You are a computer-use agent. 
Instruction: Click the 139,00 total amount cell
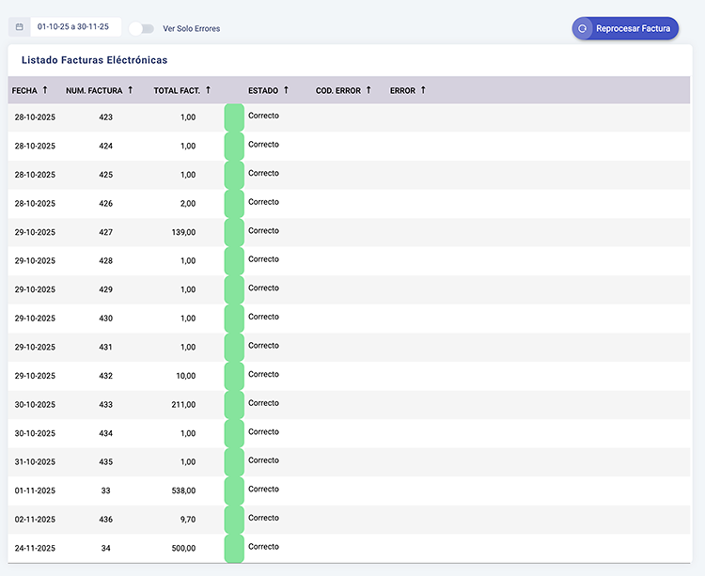(x=184, y=232)
